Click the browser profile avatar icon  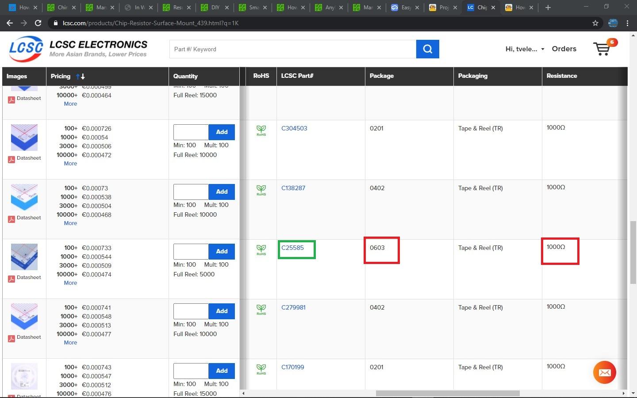point(613,23)
